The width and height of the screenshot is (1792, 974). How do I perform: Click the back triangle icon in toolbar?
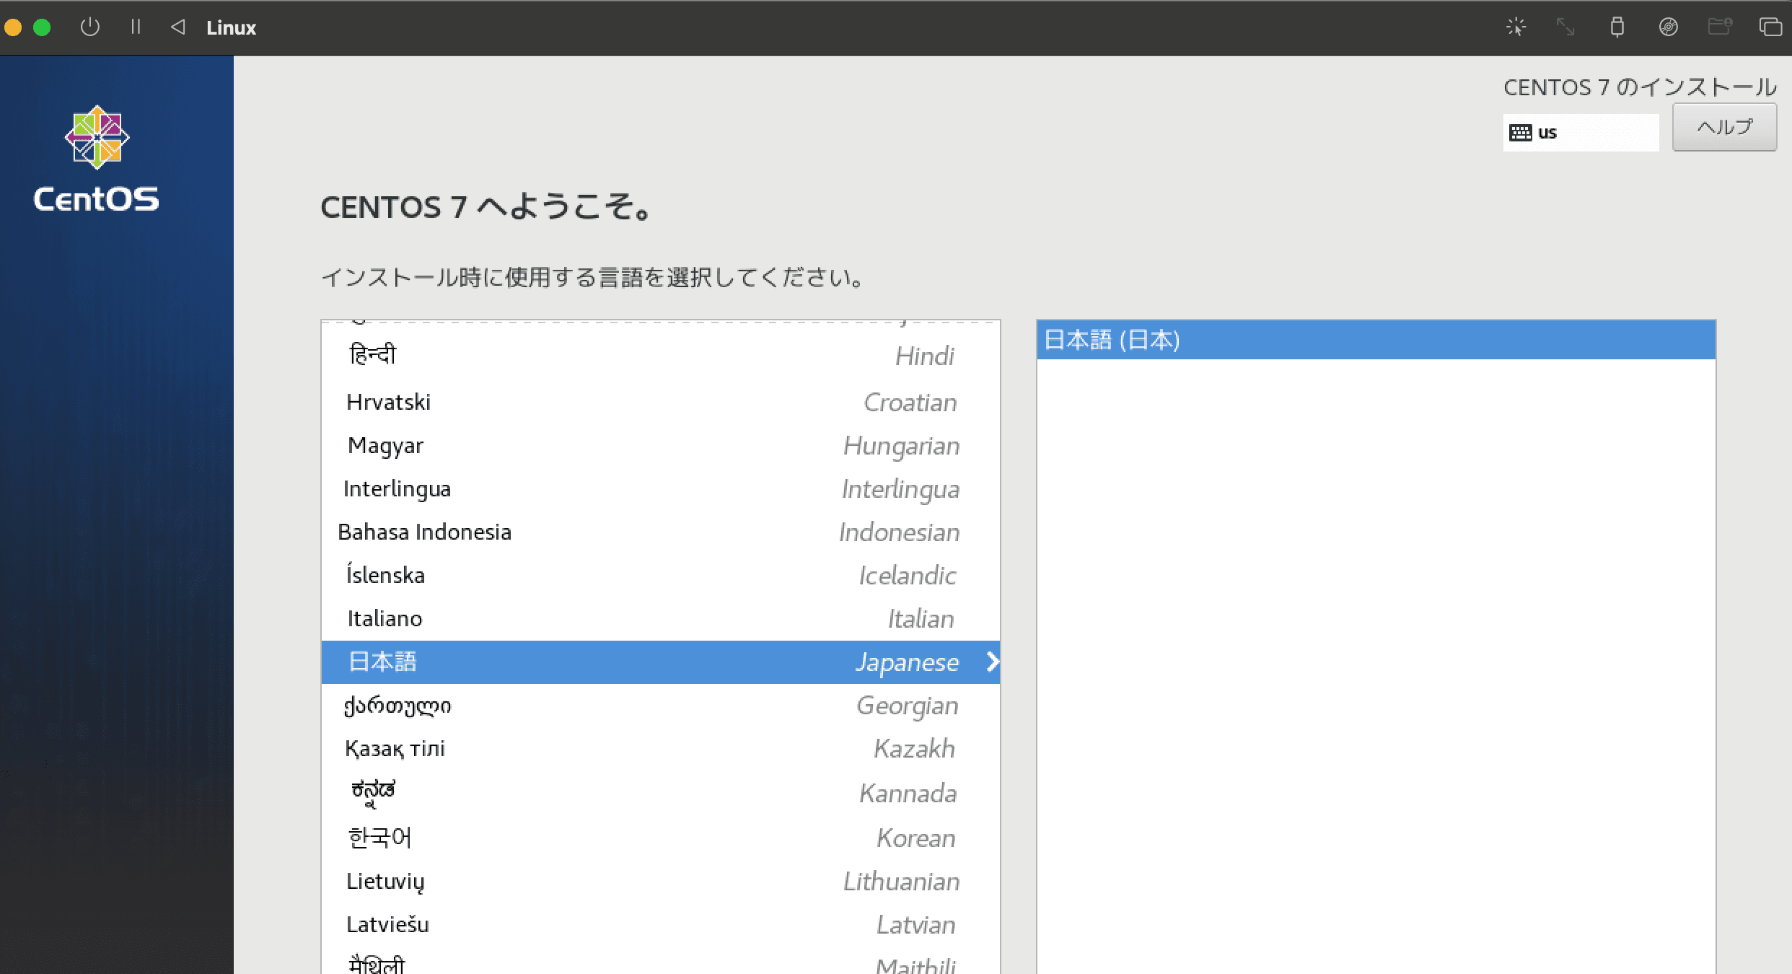click(178, 27)
